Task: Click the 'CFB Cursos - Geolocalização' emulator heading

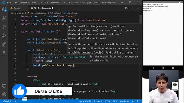Action: point(153,5)
